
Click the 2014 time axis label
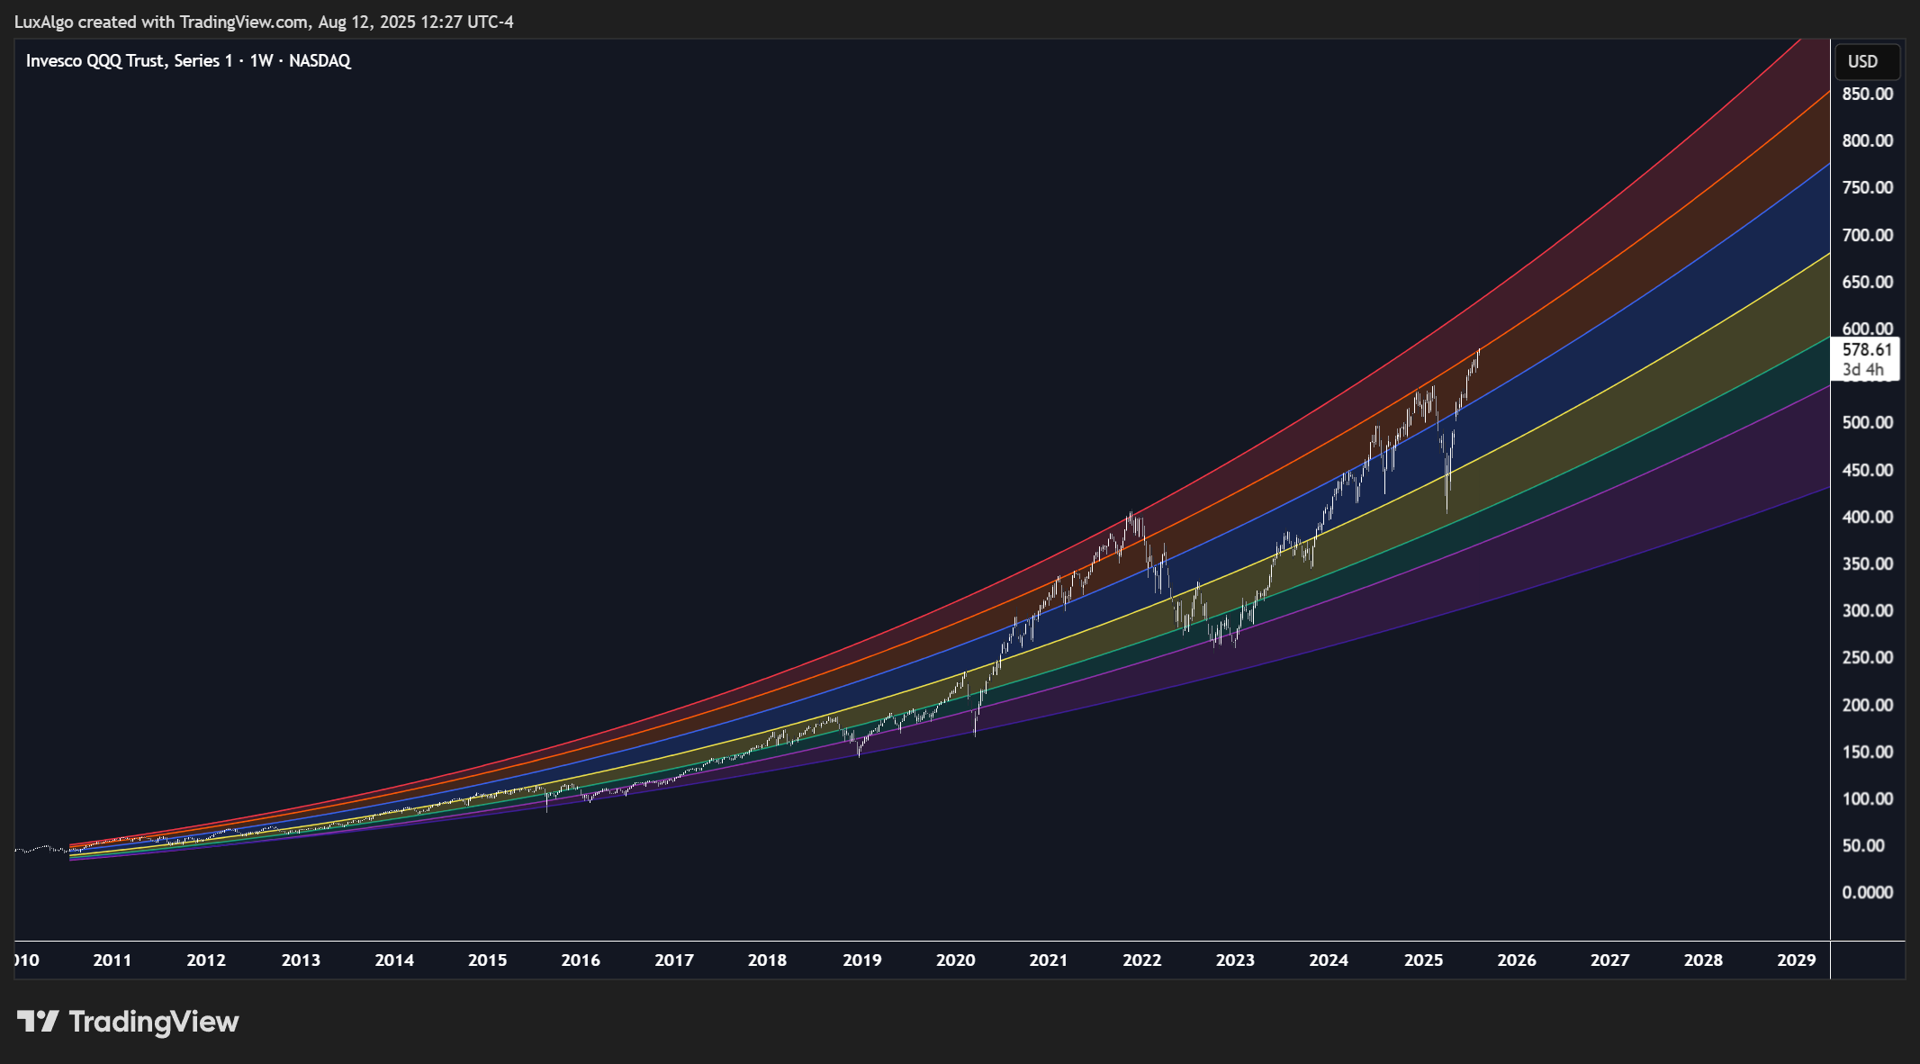coord(394,960)
